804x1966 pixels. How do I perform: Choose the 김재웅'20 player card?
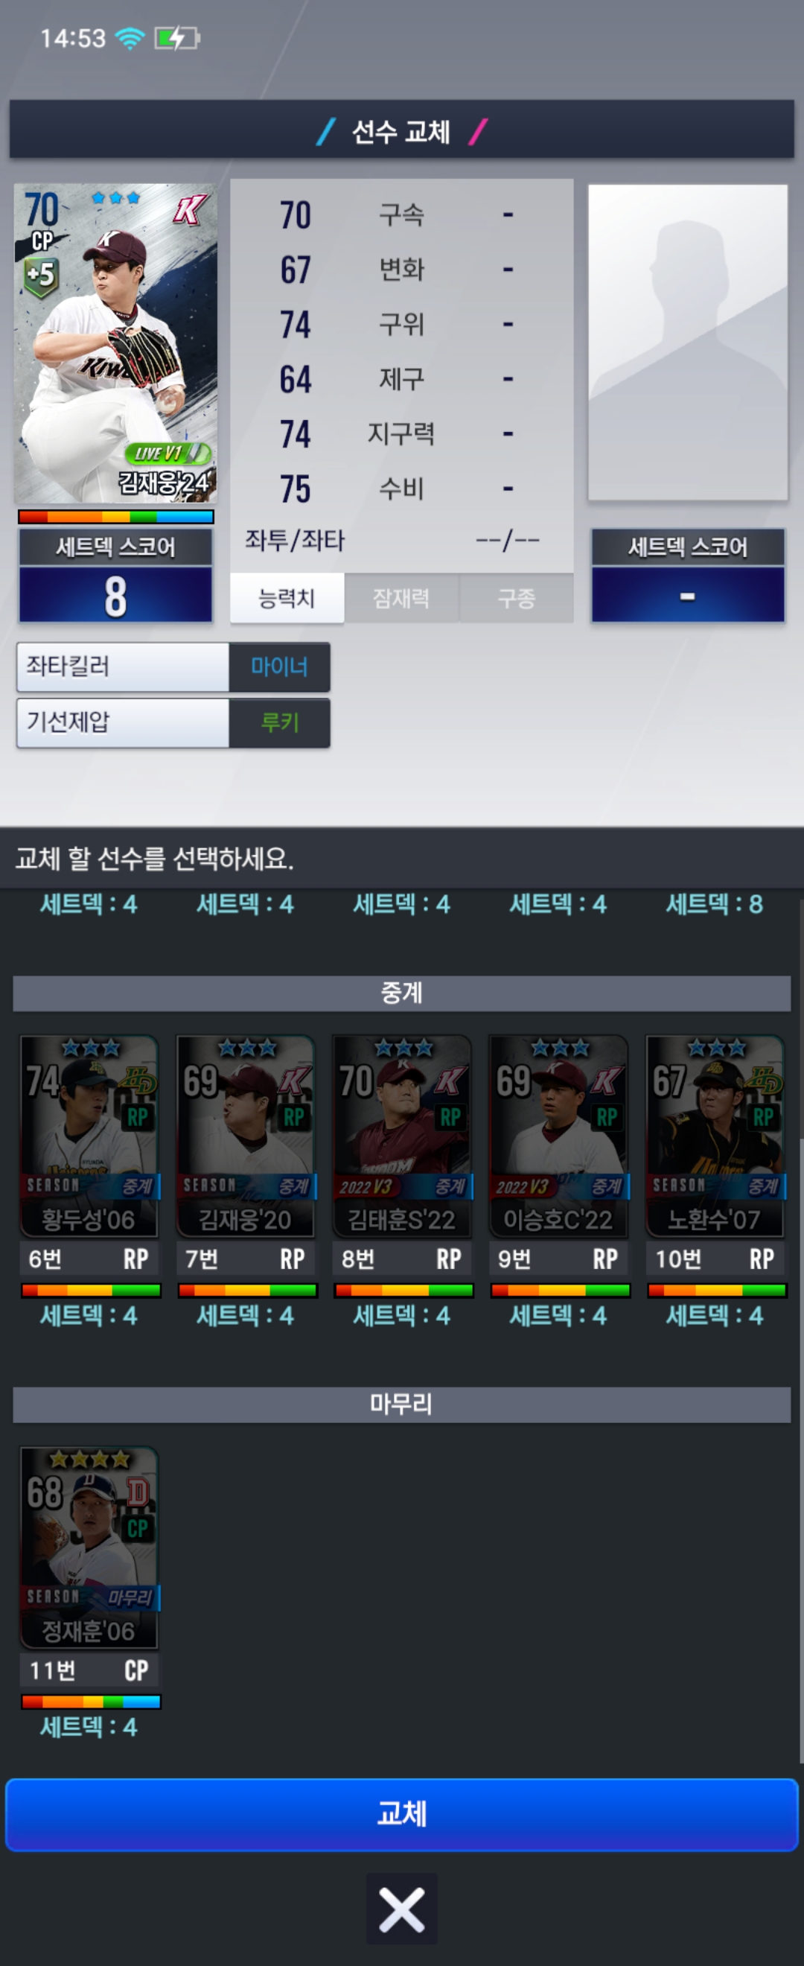(246, 1136)
